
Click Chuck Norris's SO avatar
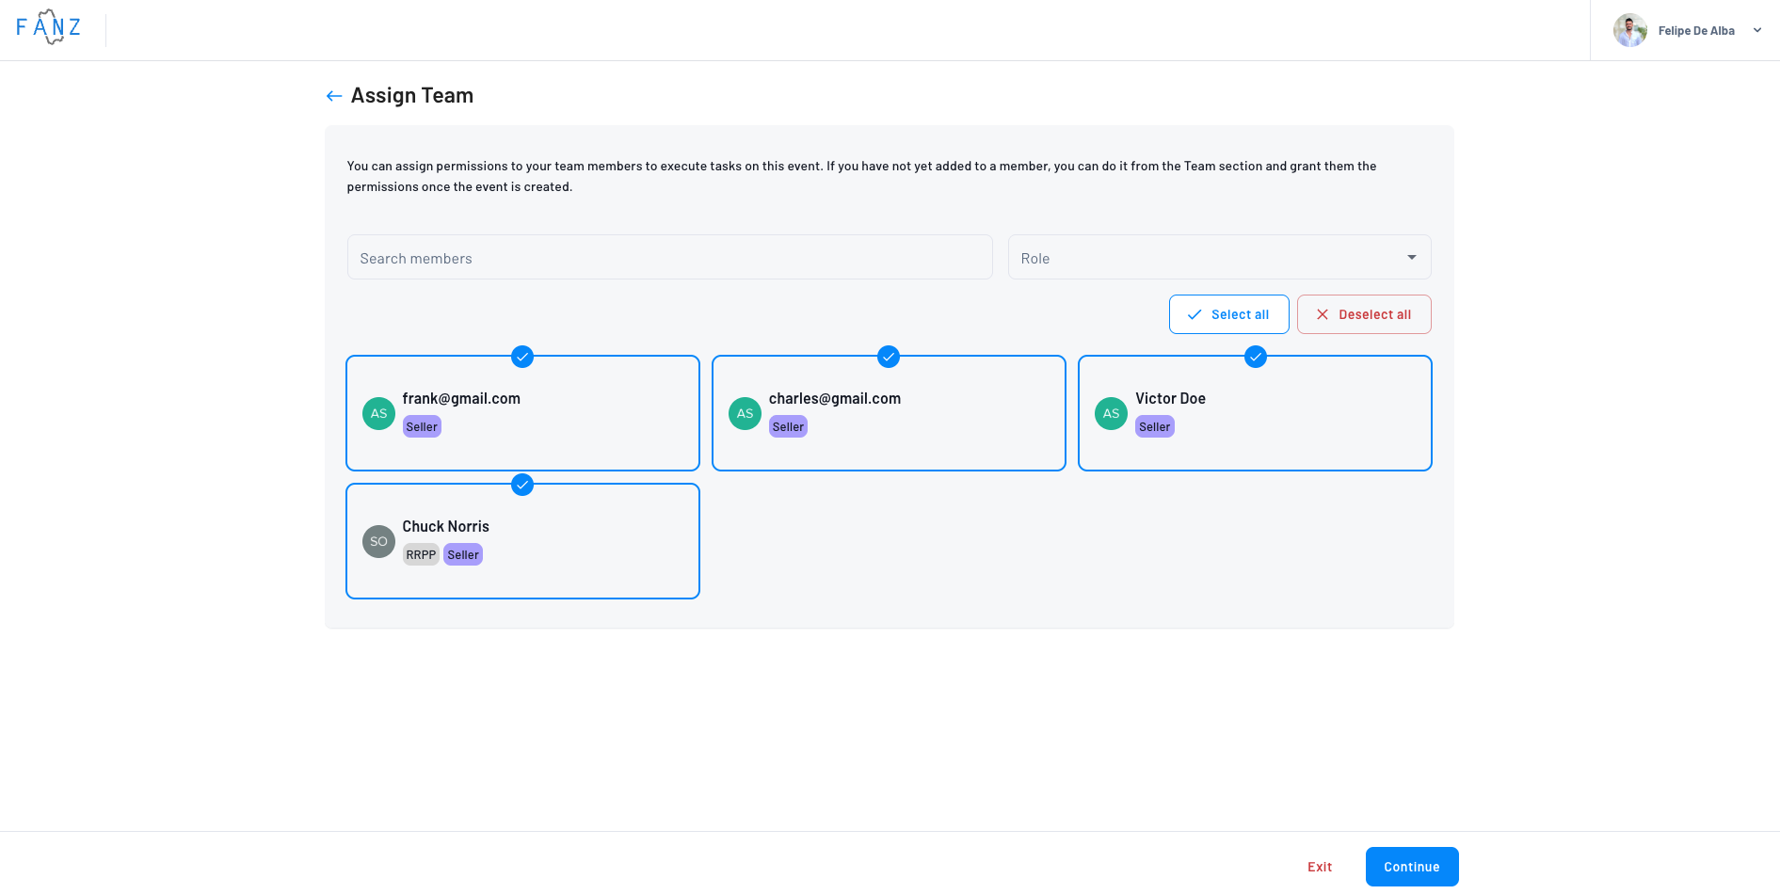coord(378,542)
